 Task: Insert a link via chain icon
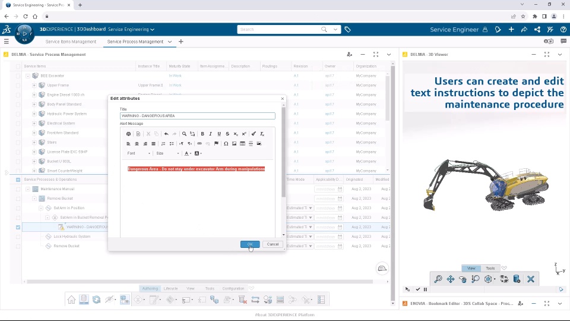[x=199, y=143]
